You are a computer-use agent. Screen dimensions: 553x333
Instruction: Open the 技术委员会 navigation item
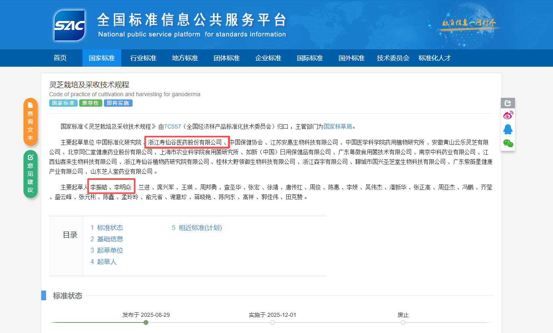coord(393,58)
